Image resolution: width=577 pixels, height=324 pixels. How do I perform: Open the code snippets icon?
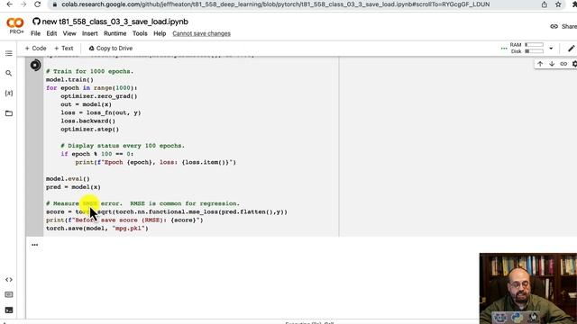point(9,280)
